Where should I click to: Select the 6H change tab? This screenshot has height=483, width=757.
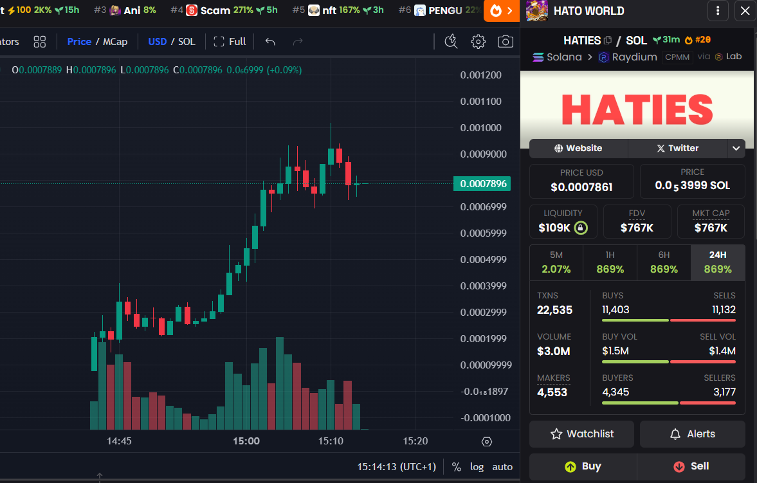click(x=664, y=262)
